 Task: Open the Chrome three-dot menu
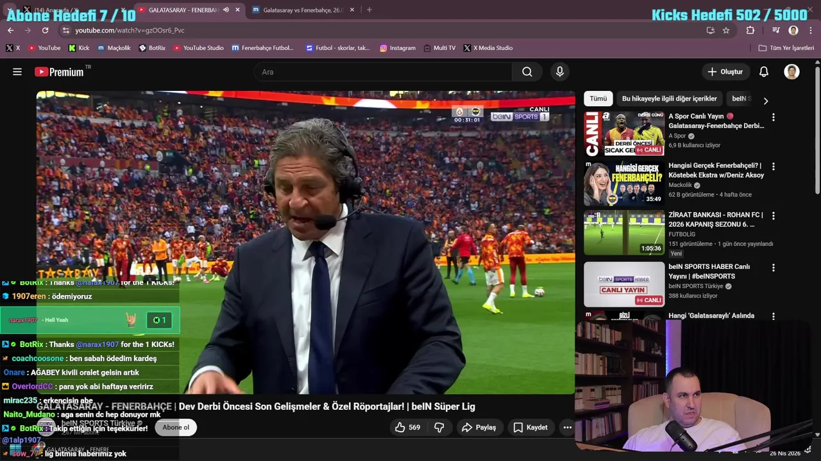pyautogui.click(x=810, y=30)
